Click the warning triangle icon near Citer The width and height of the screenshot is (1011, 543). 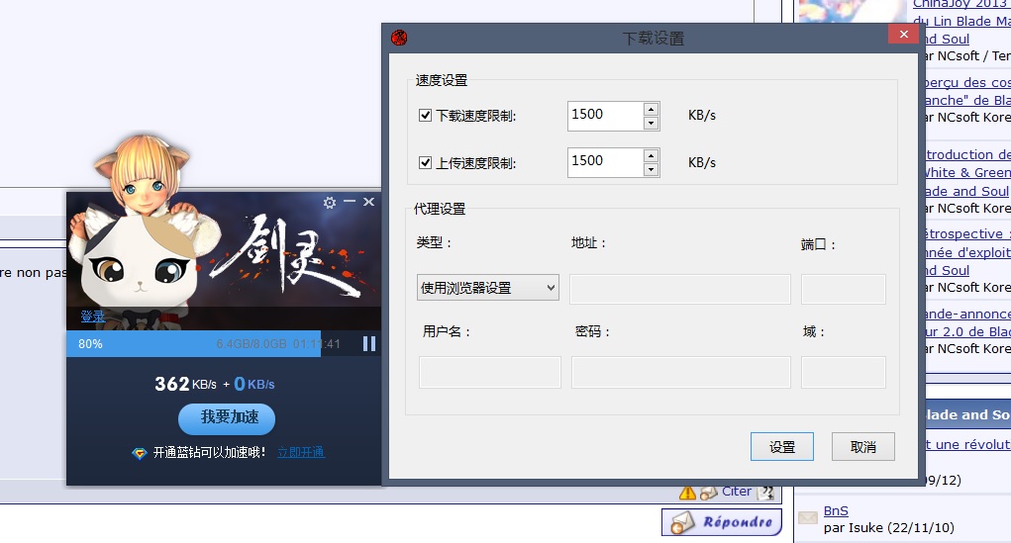tap(687, 493)
